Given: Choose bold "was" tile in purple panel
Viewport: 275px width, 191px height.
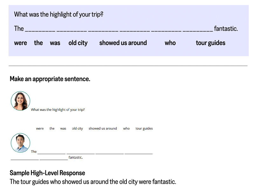Looking at the screenshot, I should click(x=55, y=43).
